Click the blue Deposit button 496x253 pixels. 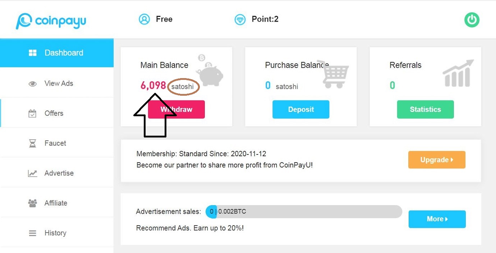[x=301, y=109]
